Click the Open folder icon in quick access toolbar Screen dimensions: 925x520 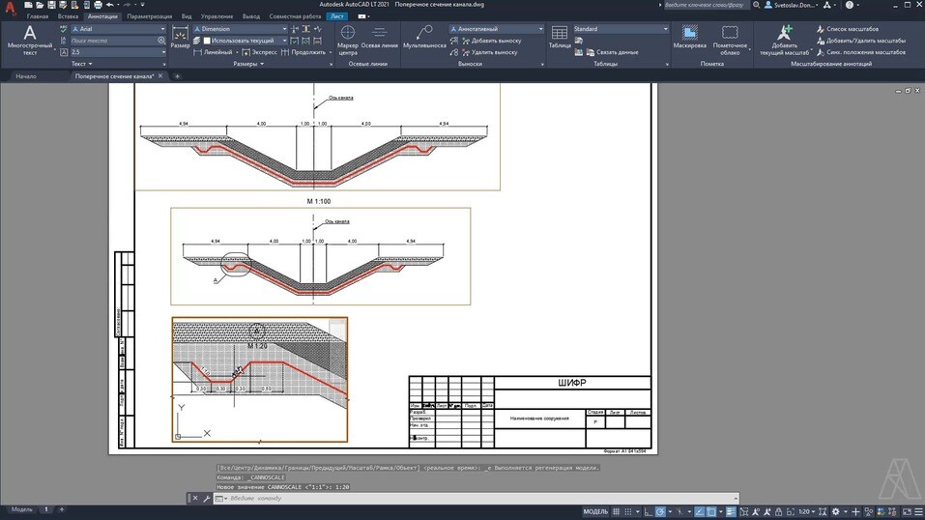(x=40, y=5)
